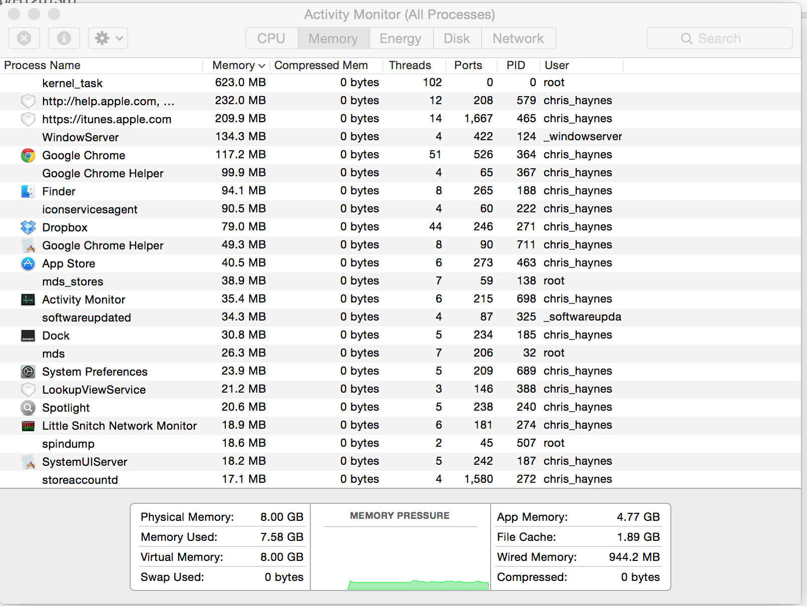This screenshot has height=606, width=807.
Task: Click the Physical Memory 8.00 GB value
Action: (x=282, y=517)
